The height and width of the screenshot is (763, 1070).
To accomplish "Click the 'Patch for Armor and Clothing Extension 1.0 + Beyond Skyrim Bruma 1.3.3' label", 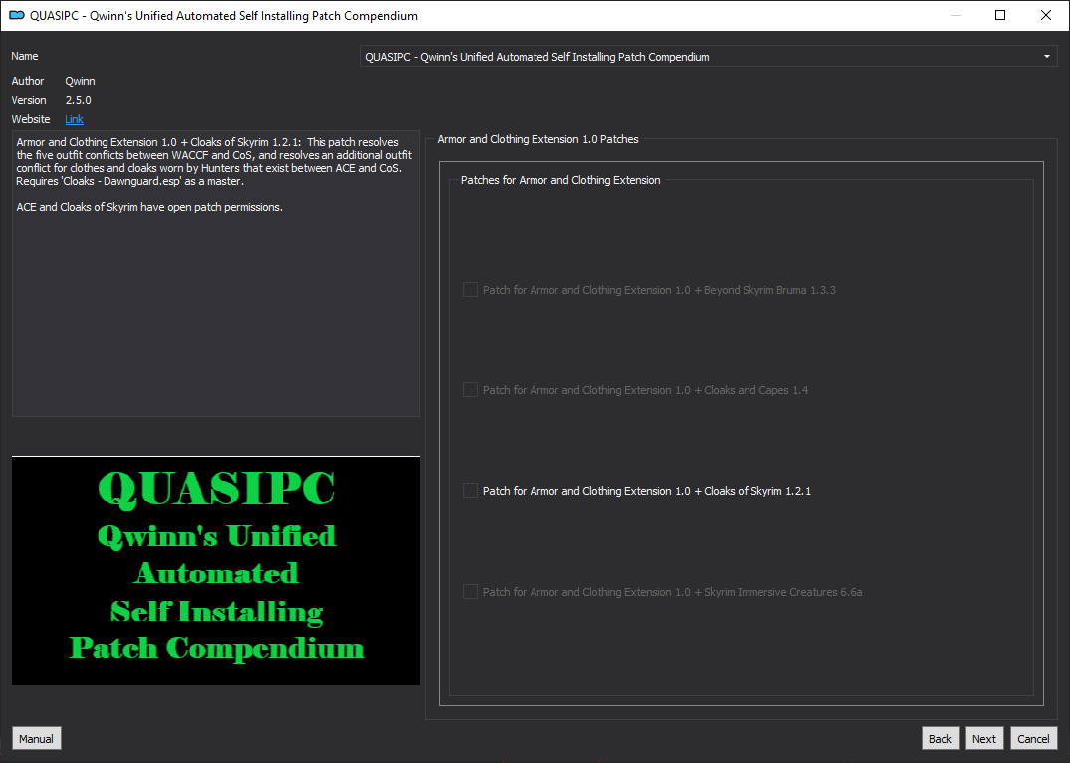I will (659, 290).
